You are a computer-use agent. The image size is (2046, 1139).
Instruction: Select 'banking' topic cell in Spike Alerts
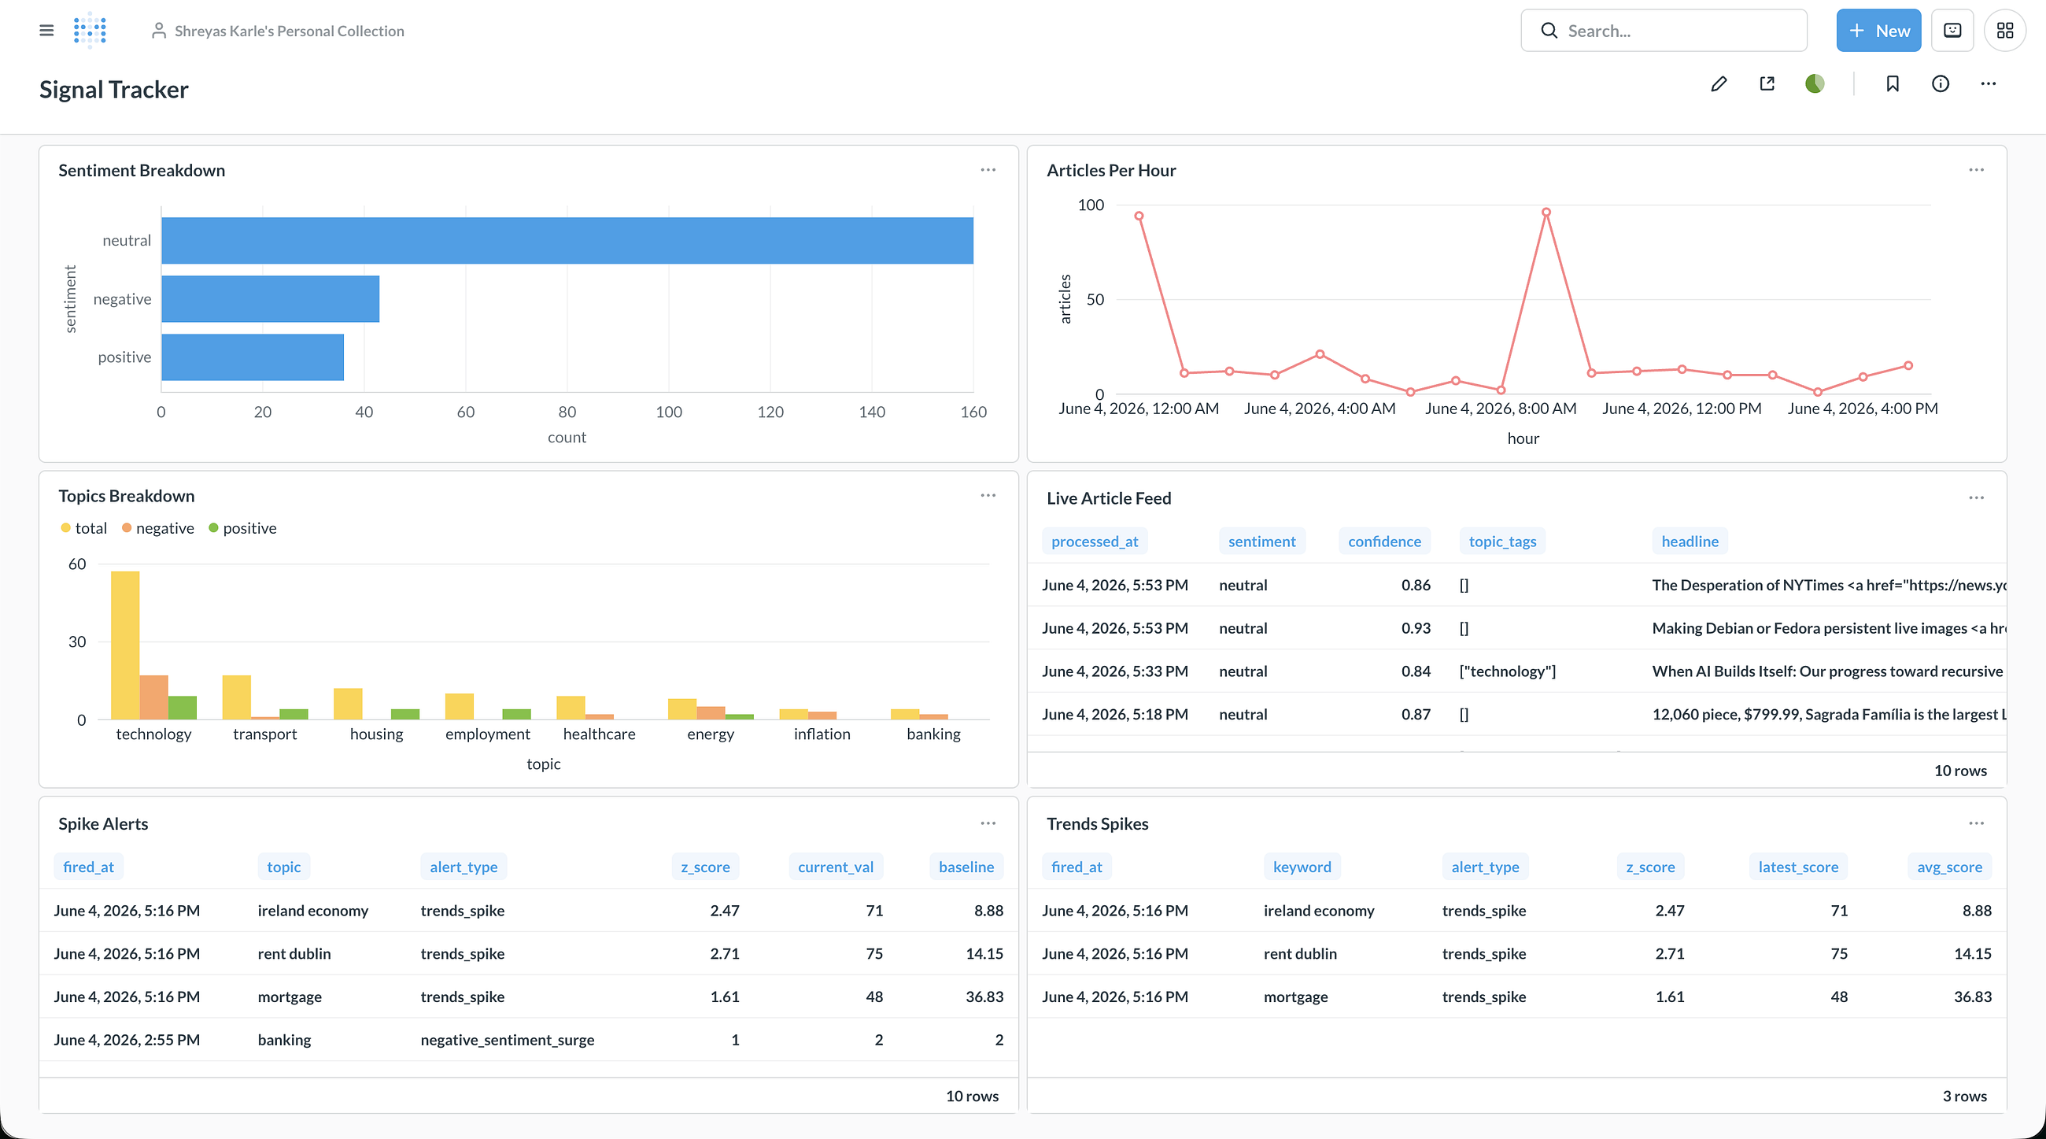click(284, 1040)
